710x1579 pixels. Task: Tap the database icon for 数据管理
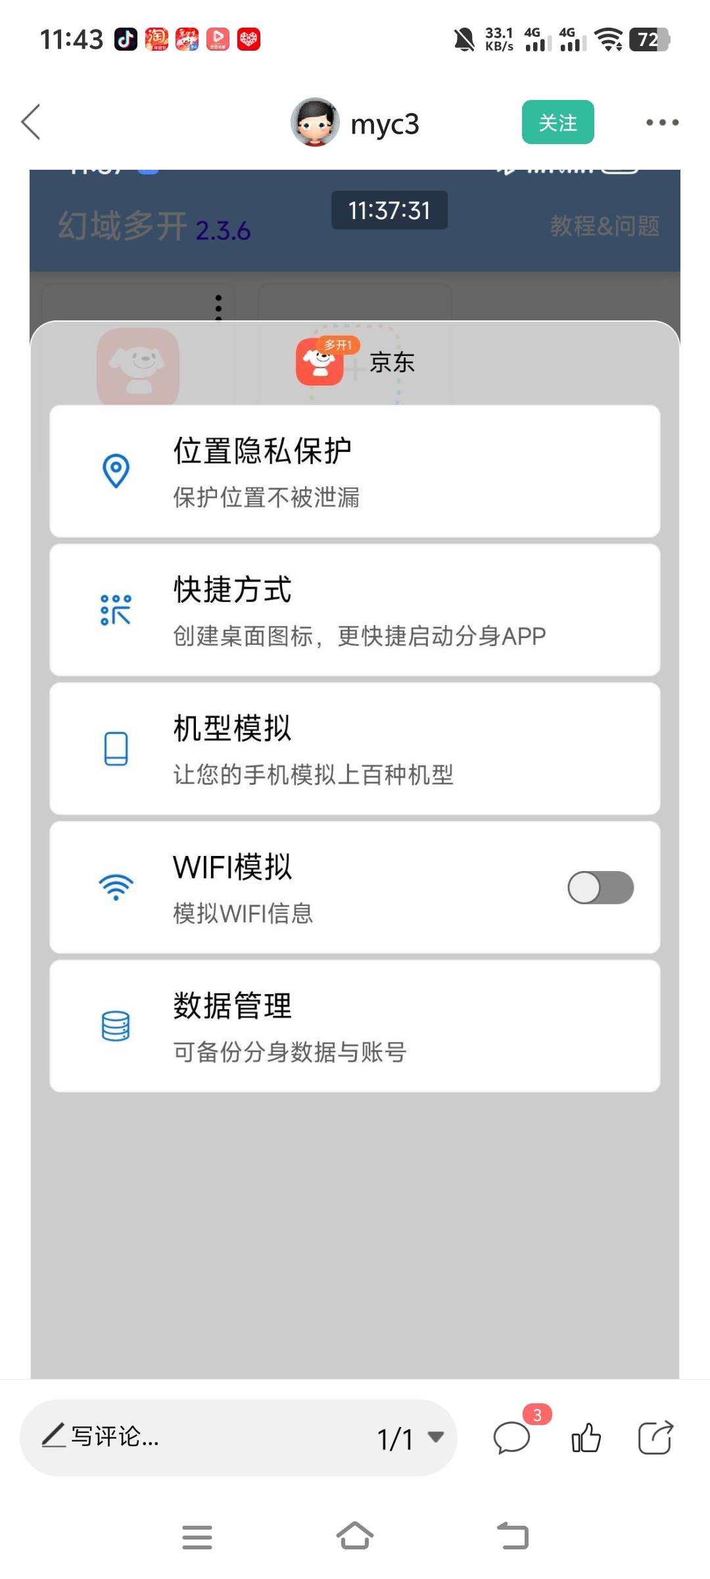(116, 1026)
